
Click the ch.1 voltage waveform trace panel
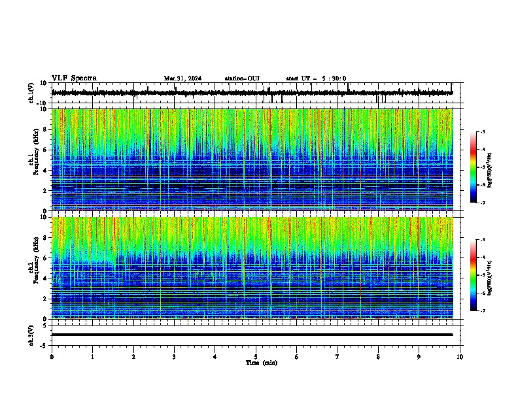(256, 93)
